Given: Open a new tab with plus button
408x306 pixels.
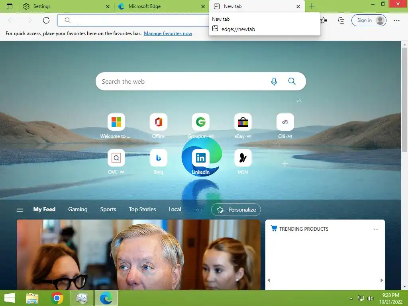Looking at the screenshot, I should click(x=312, y=6).
